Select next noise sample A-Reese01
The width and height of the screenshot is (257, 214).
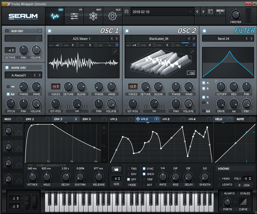pyautogui.click(x=39, y=75)
